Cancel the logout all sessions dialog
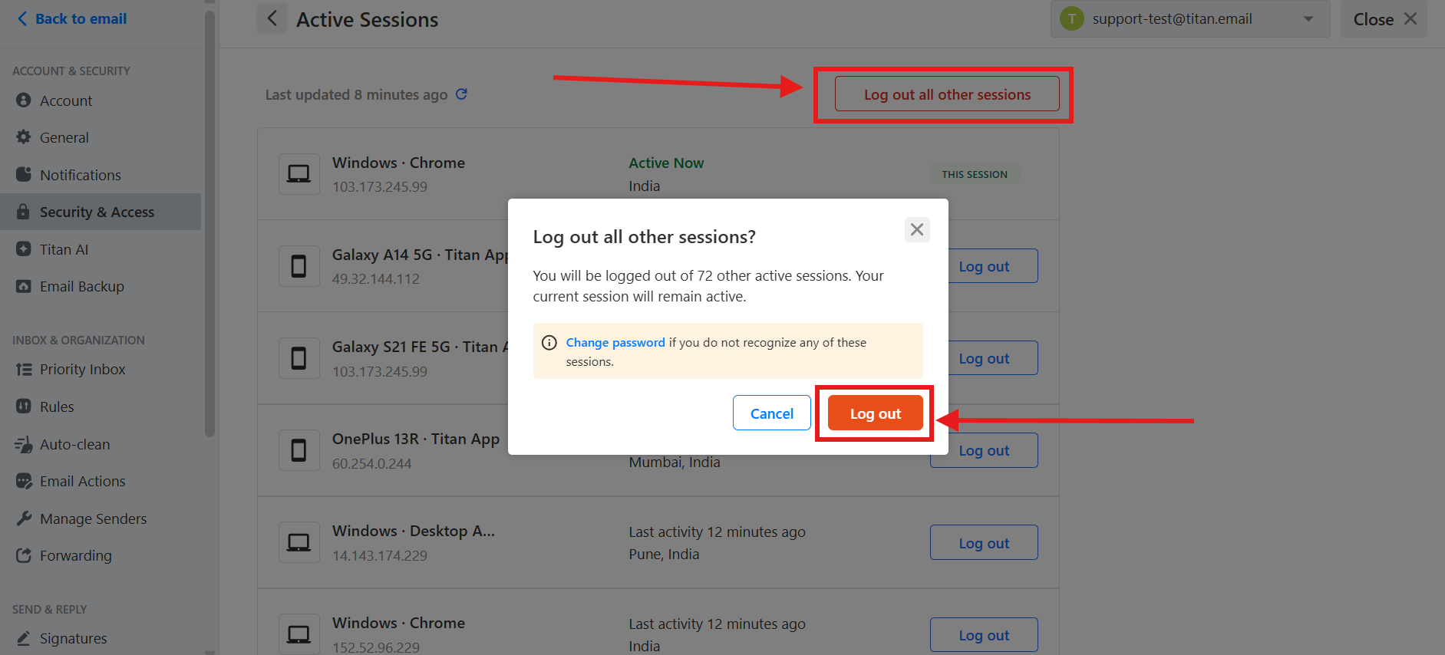The height and width of the screenshot is (655, 1445). coord(771,413)
